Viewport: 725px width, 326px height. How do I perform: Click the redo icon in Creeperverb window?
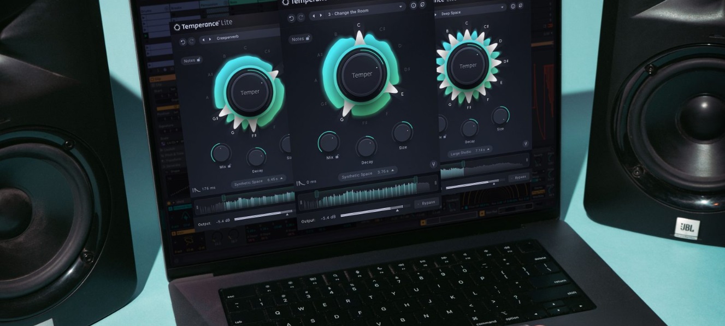coord(191,42)
